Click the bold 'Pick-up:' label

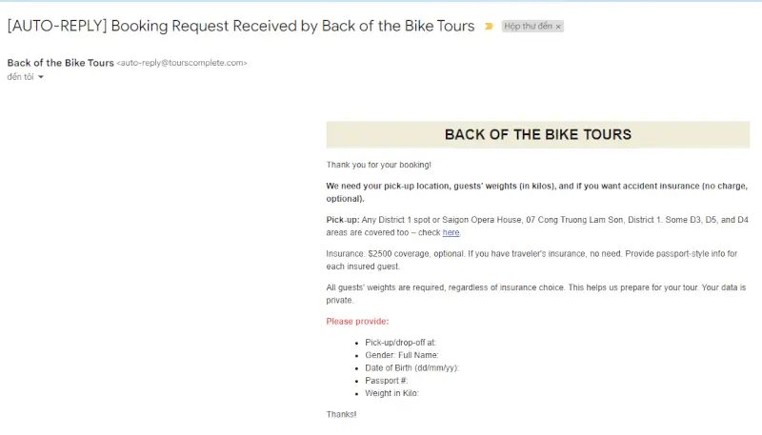coord(343,220)
